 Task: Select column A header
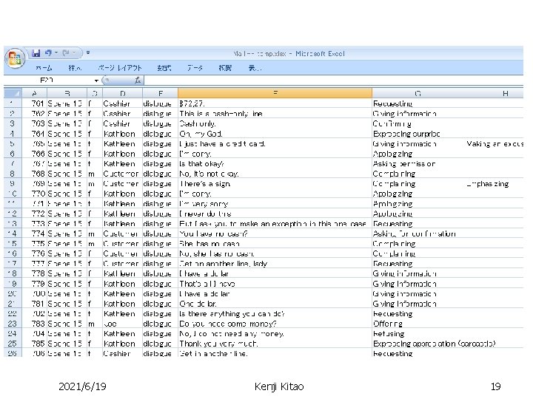click(x=34, y=93)
